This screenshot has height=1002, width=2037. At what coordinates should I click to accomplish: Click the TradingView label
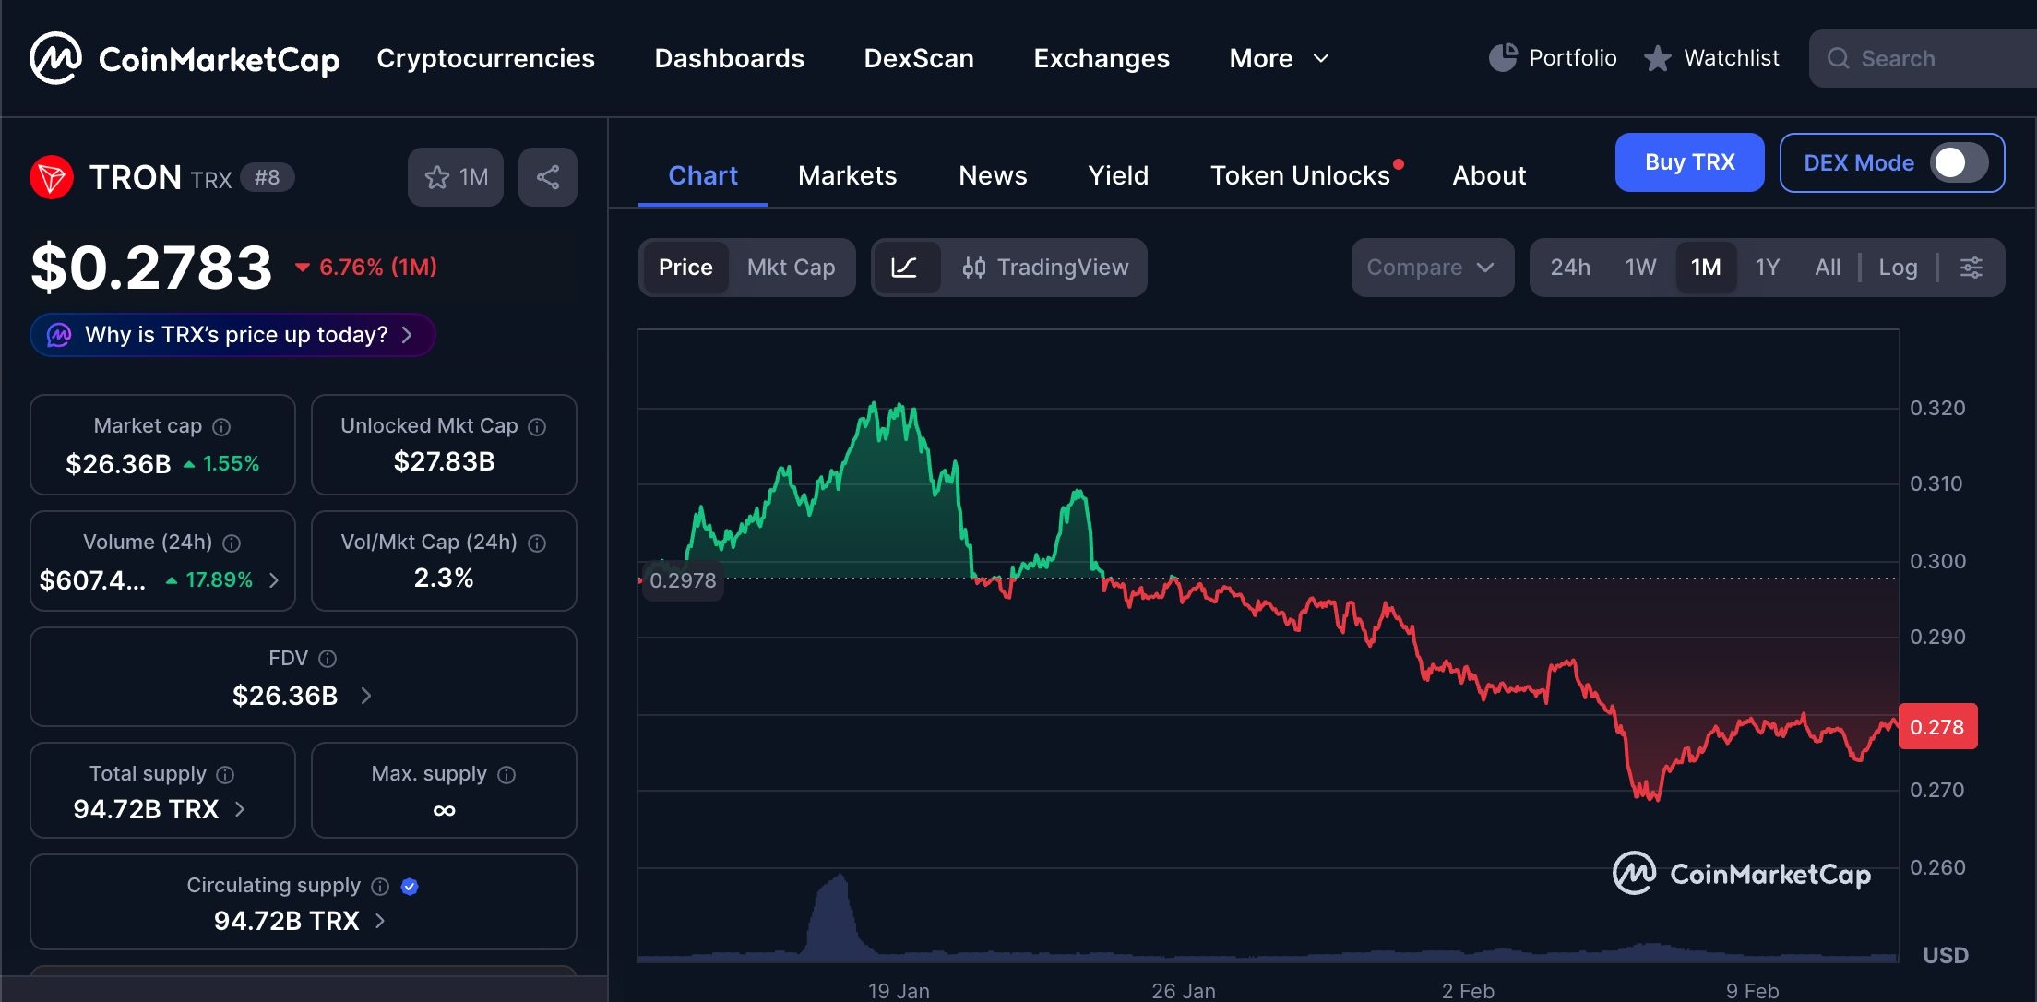[x=1063, y=268]
